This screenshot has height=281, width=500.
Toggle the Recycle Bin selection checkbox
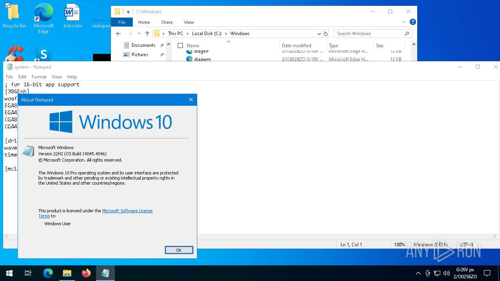[7, 5]
